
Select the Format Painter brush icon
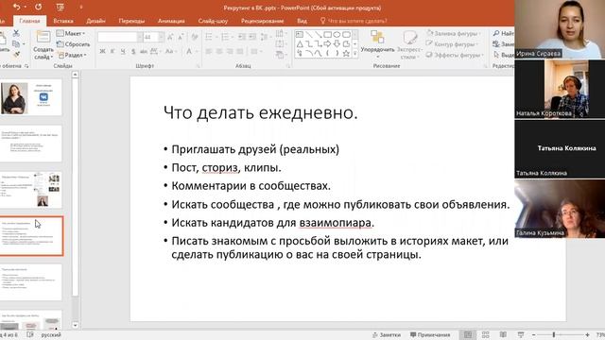click(16, 55)
